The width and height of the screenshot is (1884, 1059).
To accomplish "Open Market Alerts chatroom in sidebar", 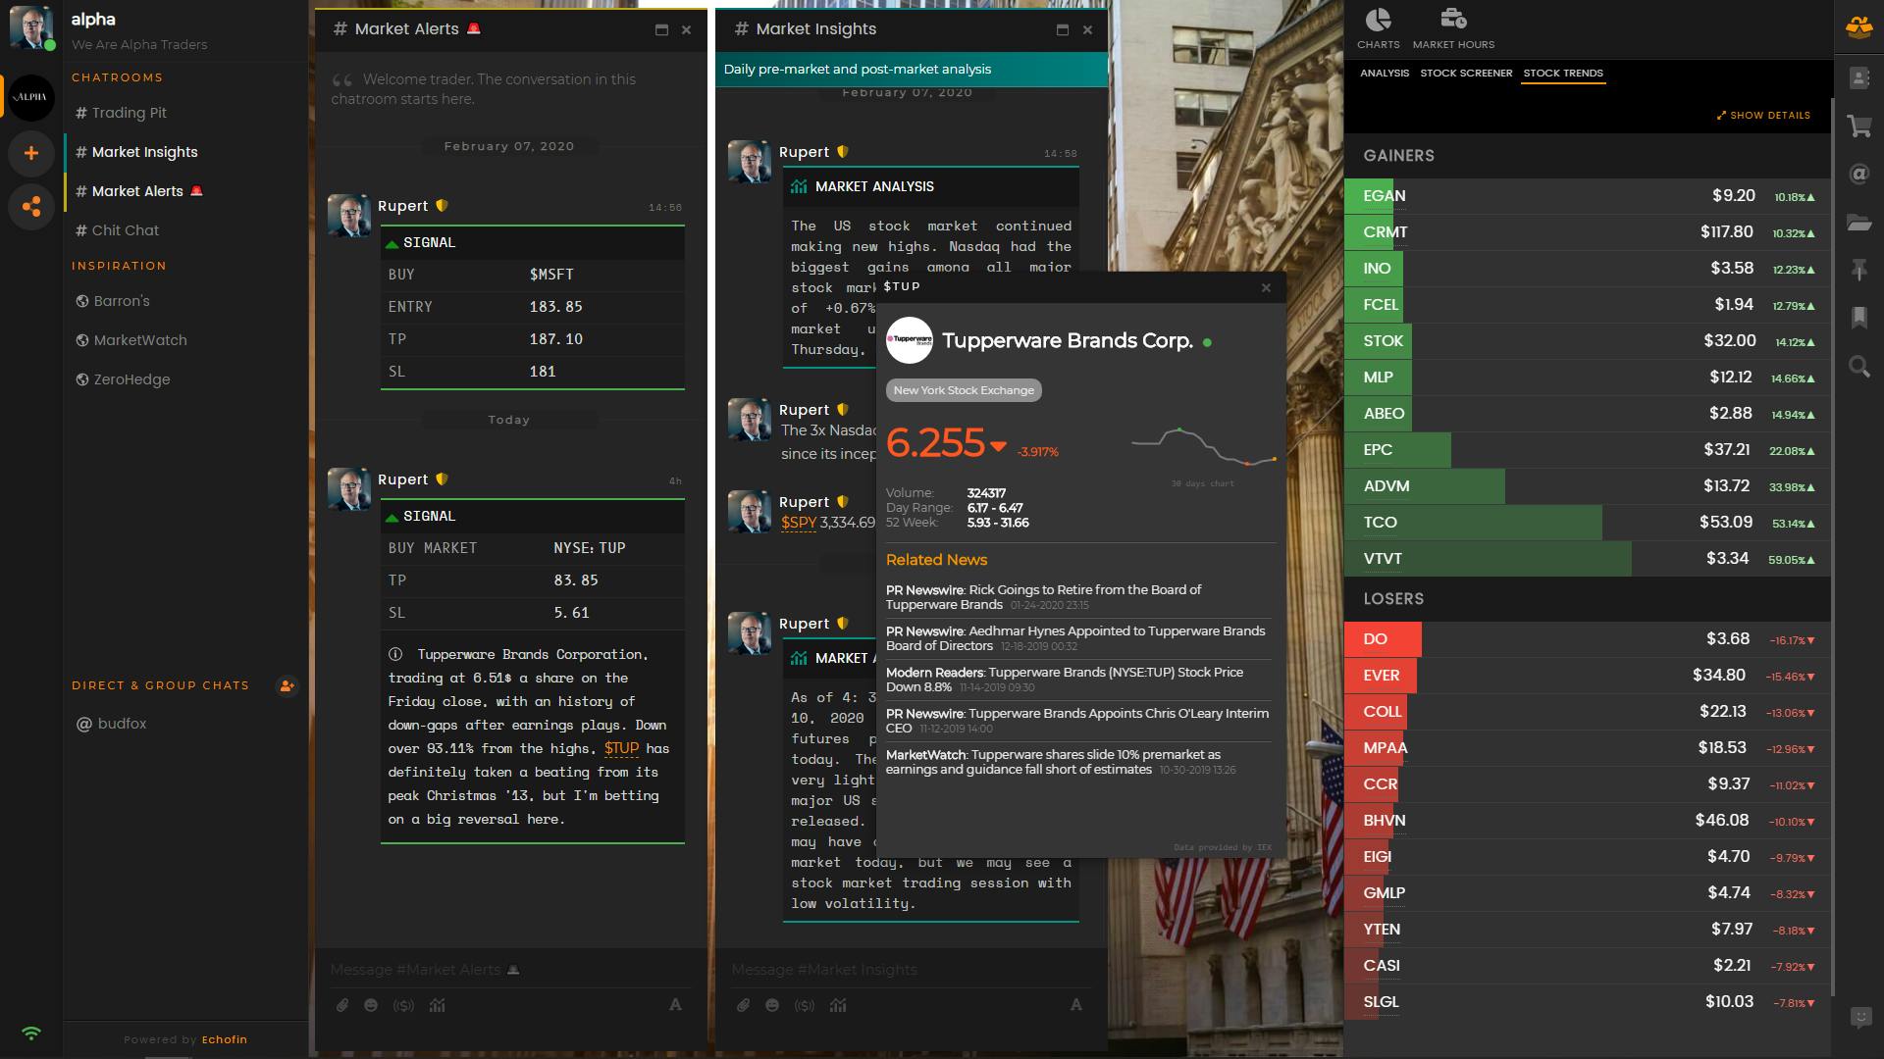I will (x=186, y=191).
